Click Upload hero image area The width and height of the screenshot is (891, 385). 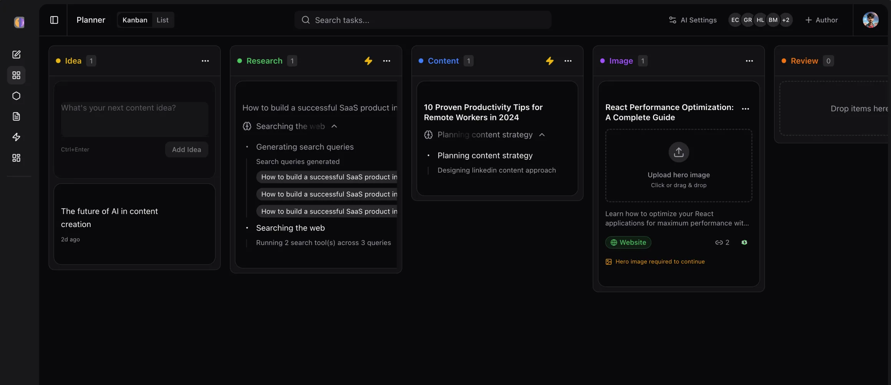click(x=679, y=166)
